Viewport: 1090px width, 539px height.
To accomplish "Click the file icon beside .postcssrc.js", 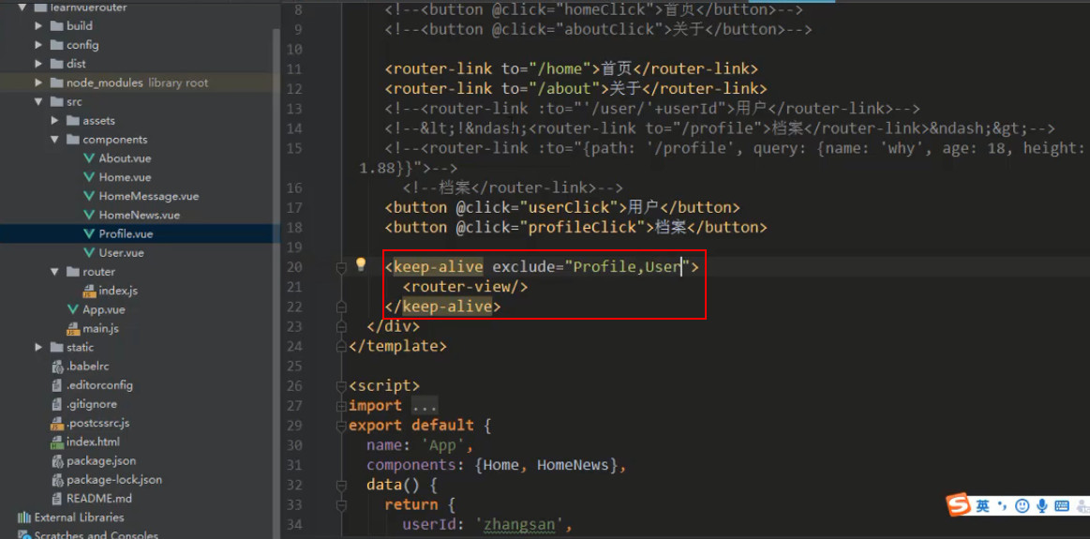I will (57, 423).
